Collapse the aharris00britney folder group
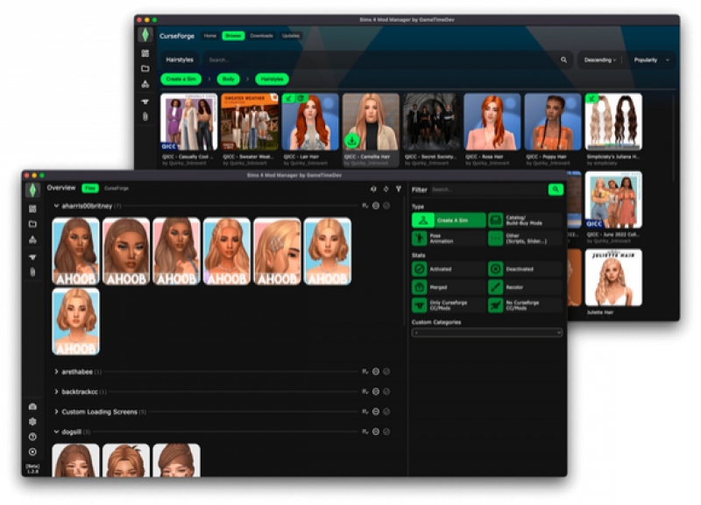Image resolution: width=701 pixels, height=505 pixels. [x=56, y=206]
